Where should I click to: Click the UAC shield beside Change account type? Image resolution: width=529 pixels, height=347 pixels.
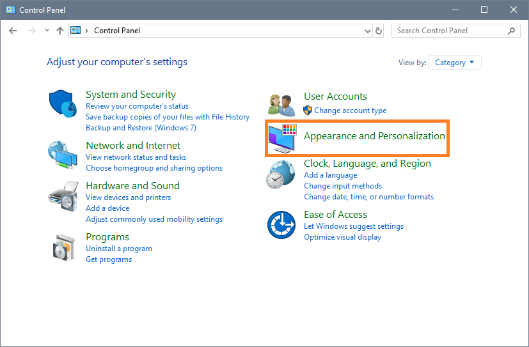(x=308, y=111)
